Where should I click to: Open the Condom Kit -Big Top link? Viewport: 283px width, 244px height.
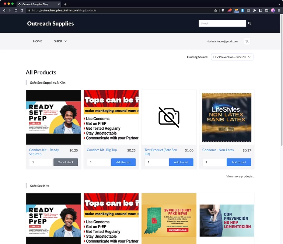pos(102,150)
